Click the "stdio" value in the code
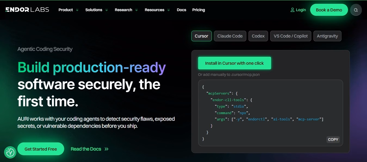The image size is (367, 162). pyautogui.click(x=238, y=106)
